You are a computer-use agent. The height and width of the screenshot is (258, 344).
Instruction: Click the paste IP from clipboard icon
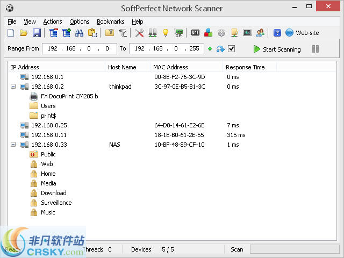click(x=92, y=33)
